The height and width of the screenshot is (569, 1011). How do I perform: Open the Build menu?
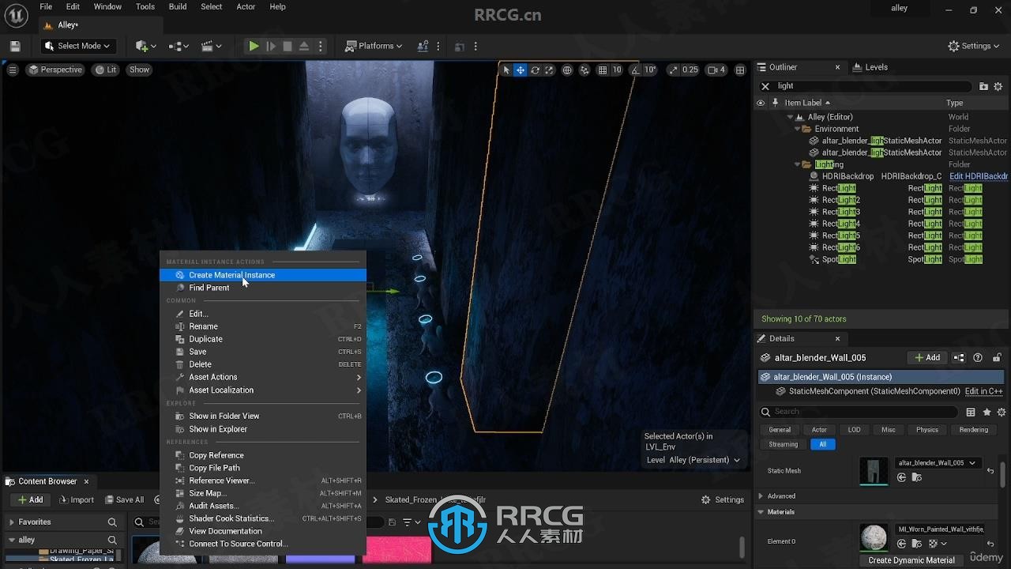(178, 6)
